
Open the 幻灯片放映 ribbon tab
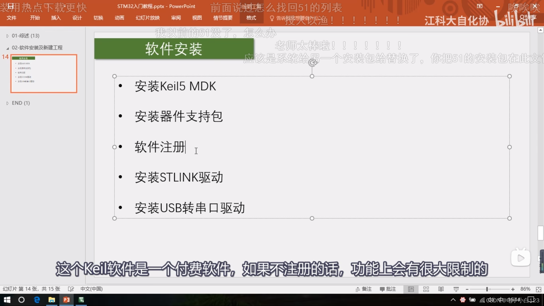(148, 18)
